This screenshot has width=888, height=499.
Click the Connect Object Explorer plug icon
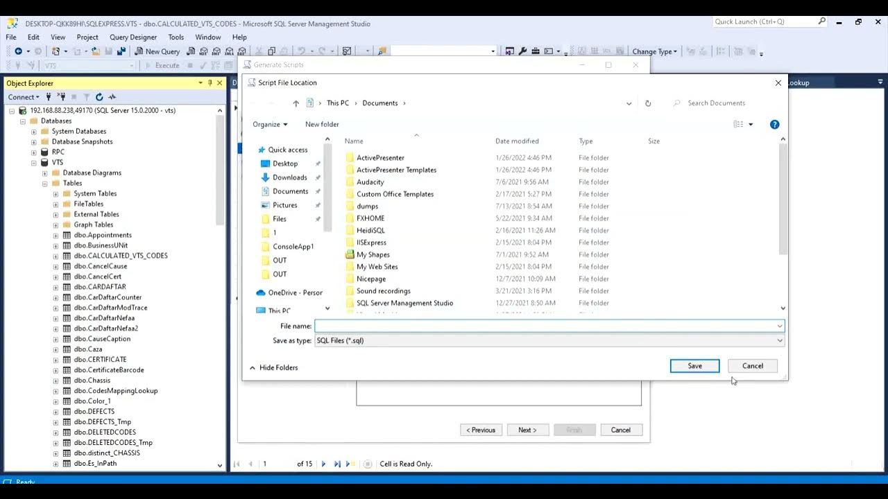pos(49,97)
